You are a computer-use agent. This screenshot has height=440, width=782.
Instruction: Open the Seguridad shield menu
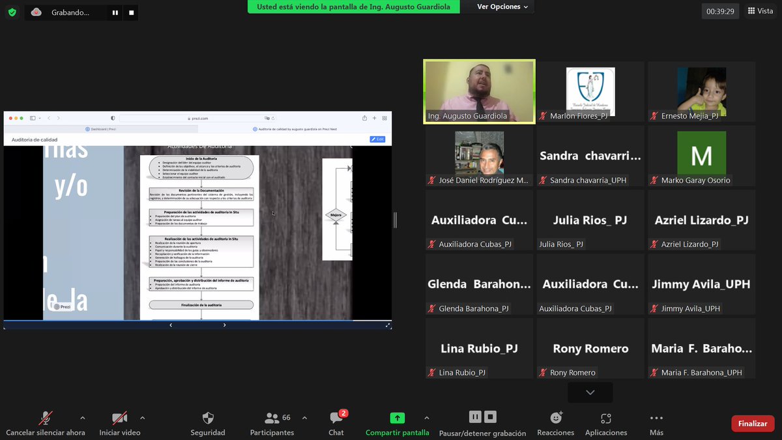coord(208,424)
